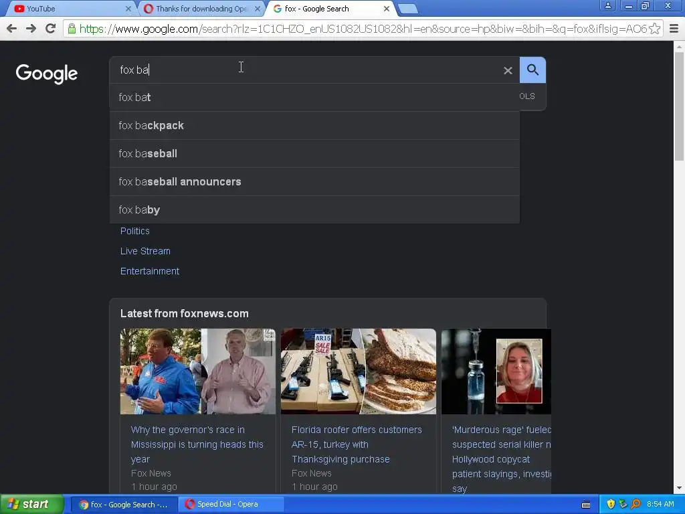Image resolution: width=685 pixels, height=514 pixels.
Task: Click the page scrollbar down arrow
Action: click(x=680, y=488)
